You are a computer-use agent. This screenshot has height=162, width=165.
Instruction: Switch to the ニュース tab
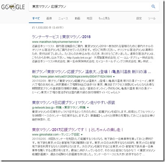point(63,18)
